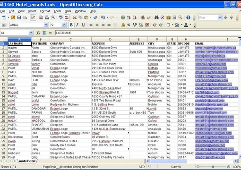The image size is (241, 170).
Task: Toggle Underline formatting
Action: click(83, 25)
